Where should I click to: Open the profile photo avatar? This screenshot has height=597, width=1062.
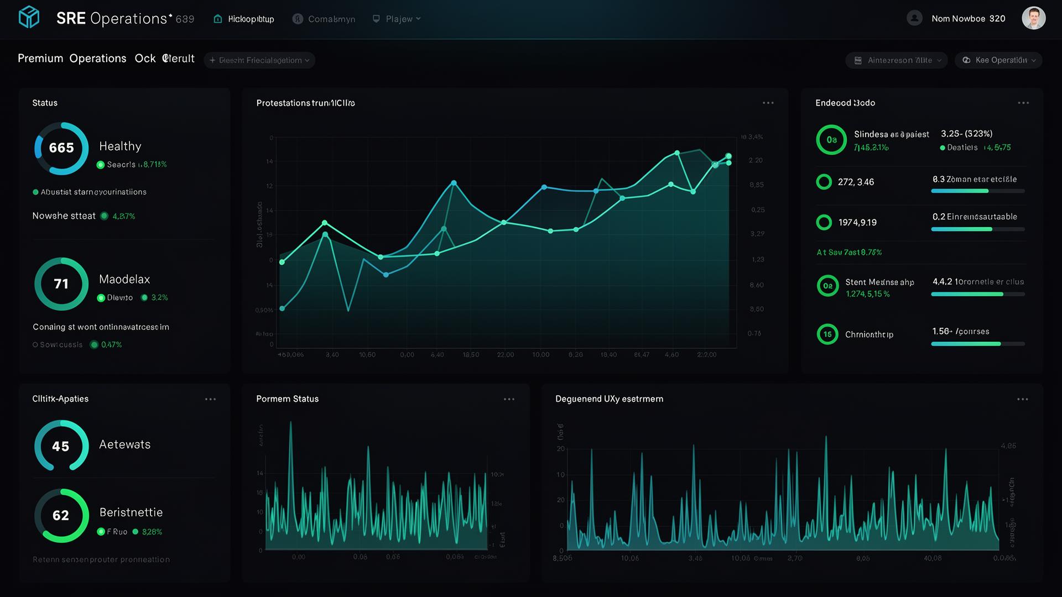coord(1033,18)
